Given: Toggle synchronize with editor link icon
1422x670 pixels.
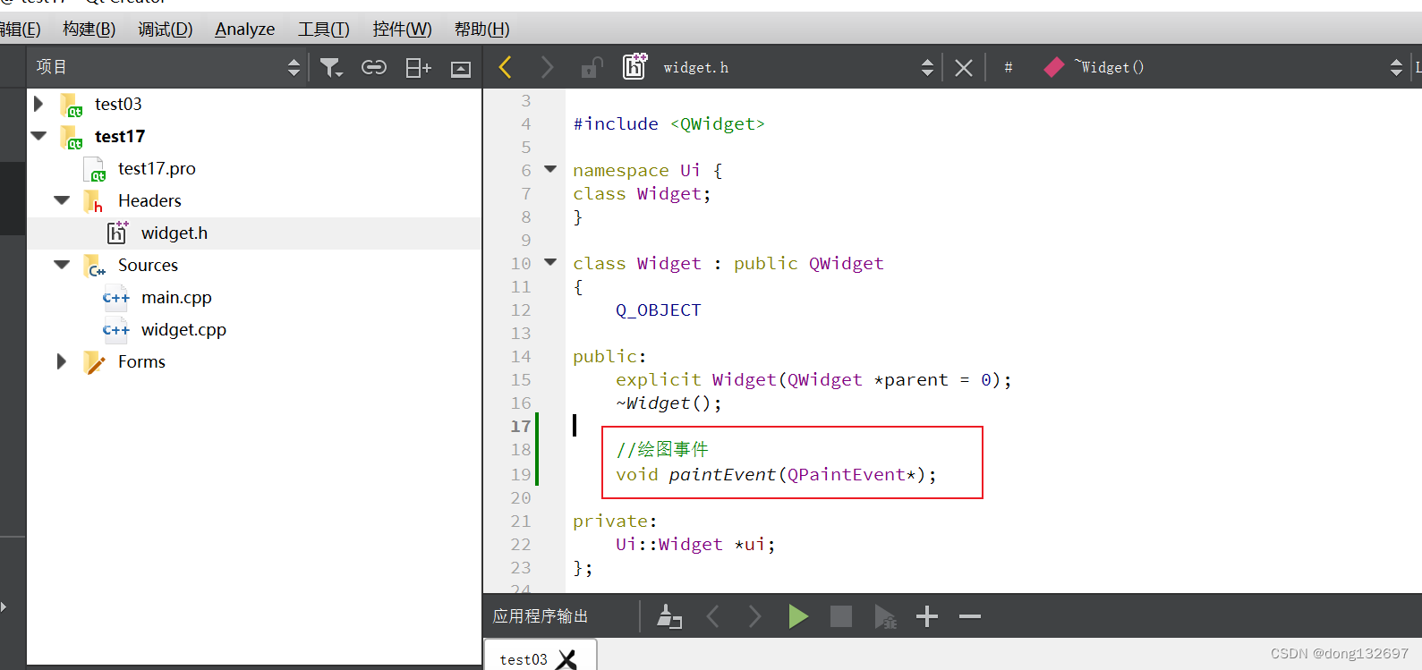Looking at the screenshot, I should (x=374, y=67).
